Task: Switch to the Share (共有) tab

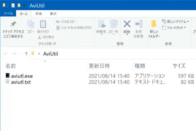Action: click(39, 14)
